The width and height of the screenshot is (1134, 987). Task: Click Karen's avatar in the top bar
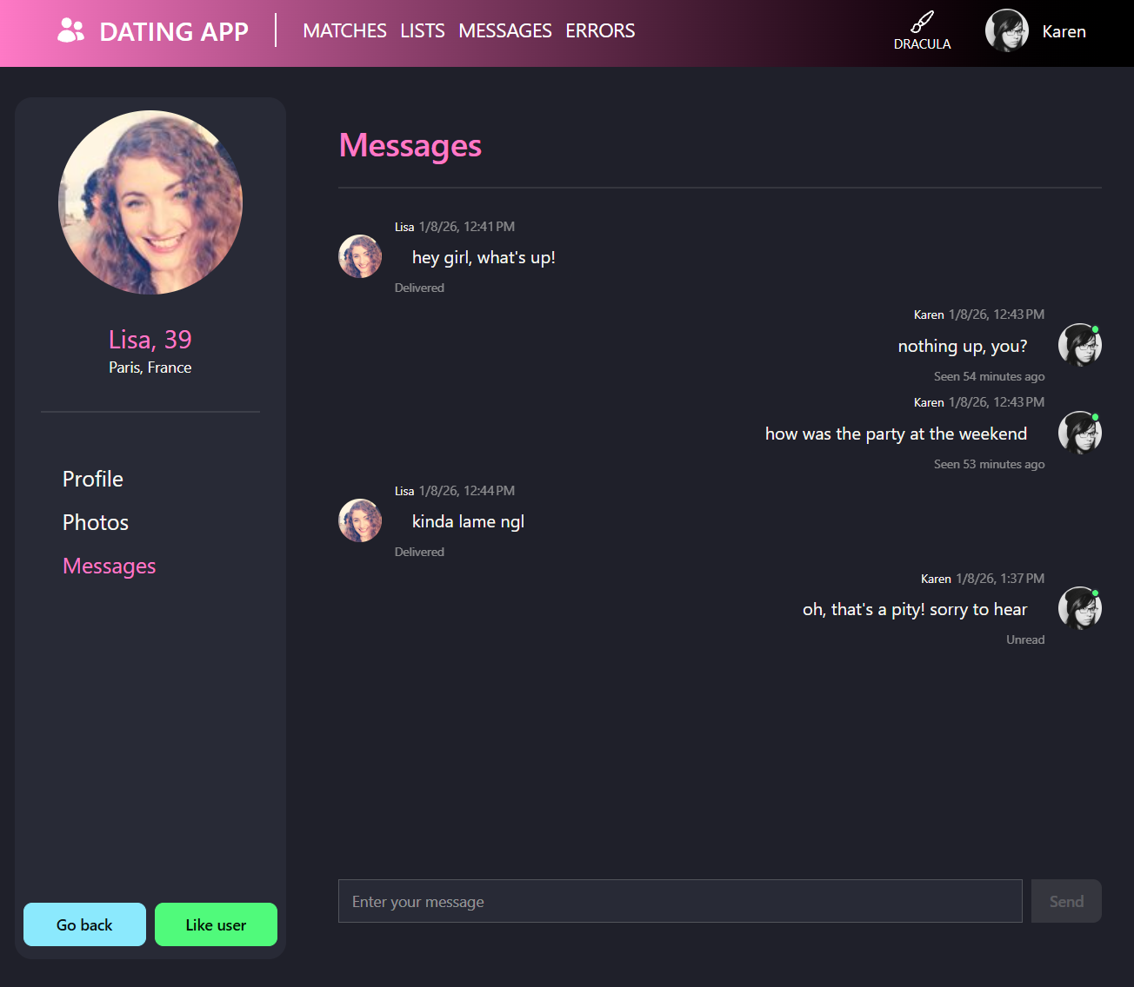1006,31
